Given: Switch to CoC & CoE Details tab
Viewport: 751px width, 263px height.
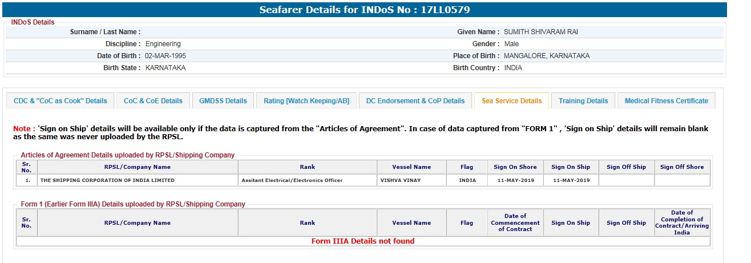Looking at the screenshot, I should pos(153,101).
